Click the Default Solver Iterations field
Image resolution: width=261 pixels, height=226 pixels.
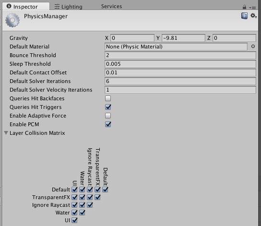(180, 81)
